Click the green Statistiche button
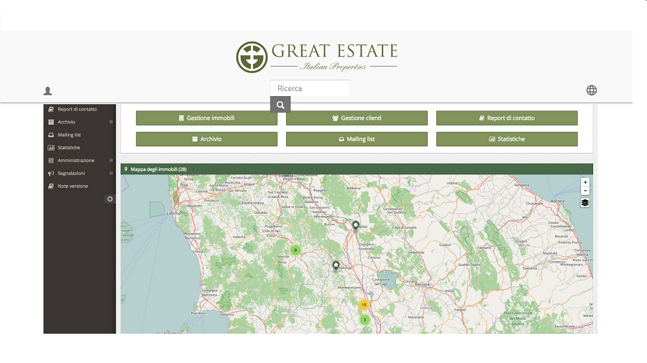 tap(507, 139)
